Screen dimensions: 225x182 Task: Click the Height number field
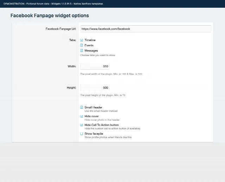(x=95, y=88)
